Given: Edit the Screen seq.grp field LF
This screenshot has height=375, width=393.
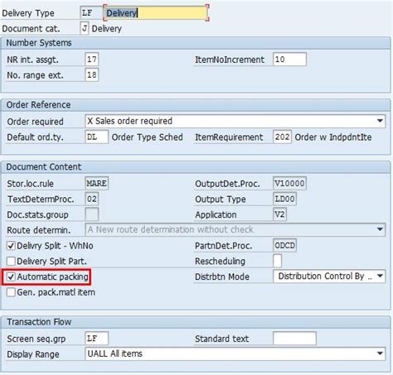Looking at the screenshot, I should [x=97, y=339].
